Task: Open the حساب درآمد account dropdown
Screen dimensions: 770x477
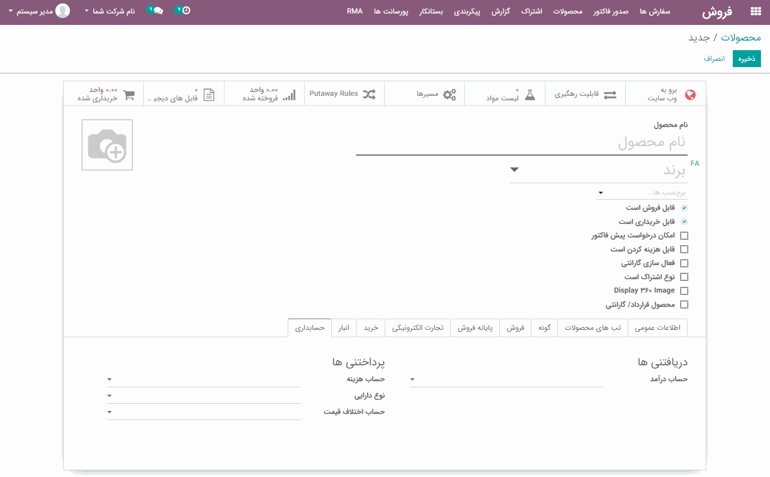Action: click(412, 379)
